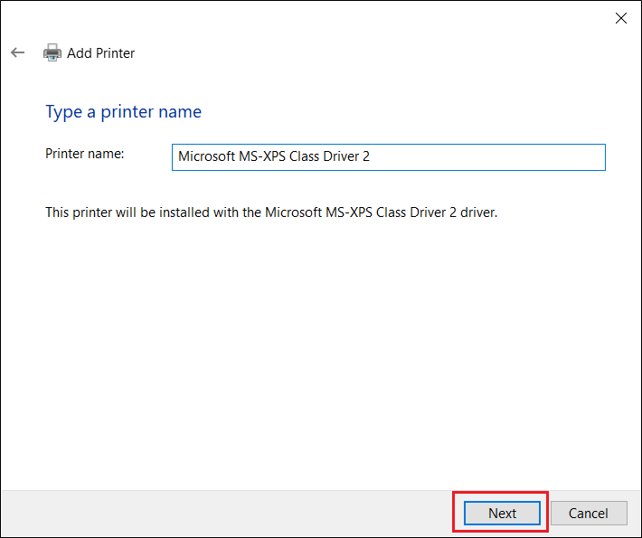
Task: Go back using the arrow icon
Action: click(17, 52)
